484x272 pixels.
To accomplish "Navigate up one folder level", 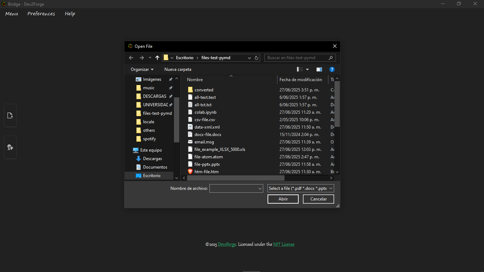I will click(x=157, y=58).
